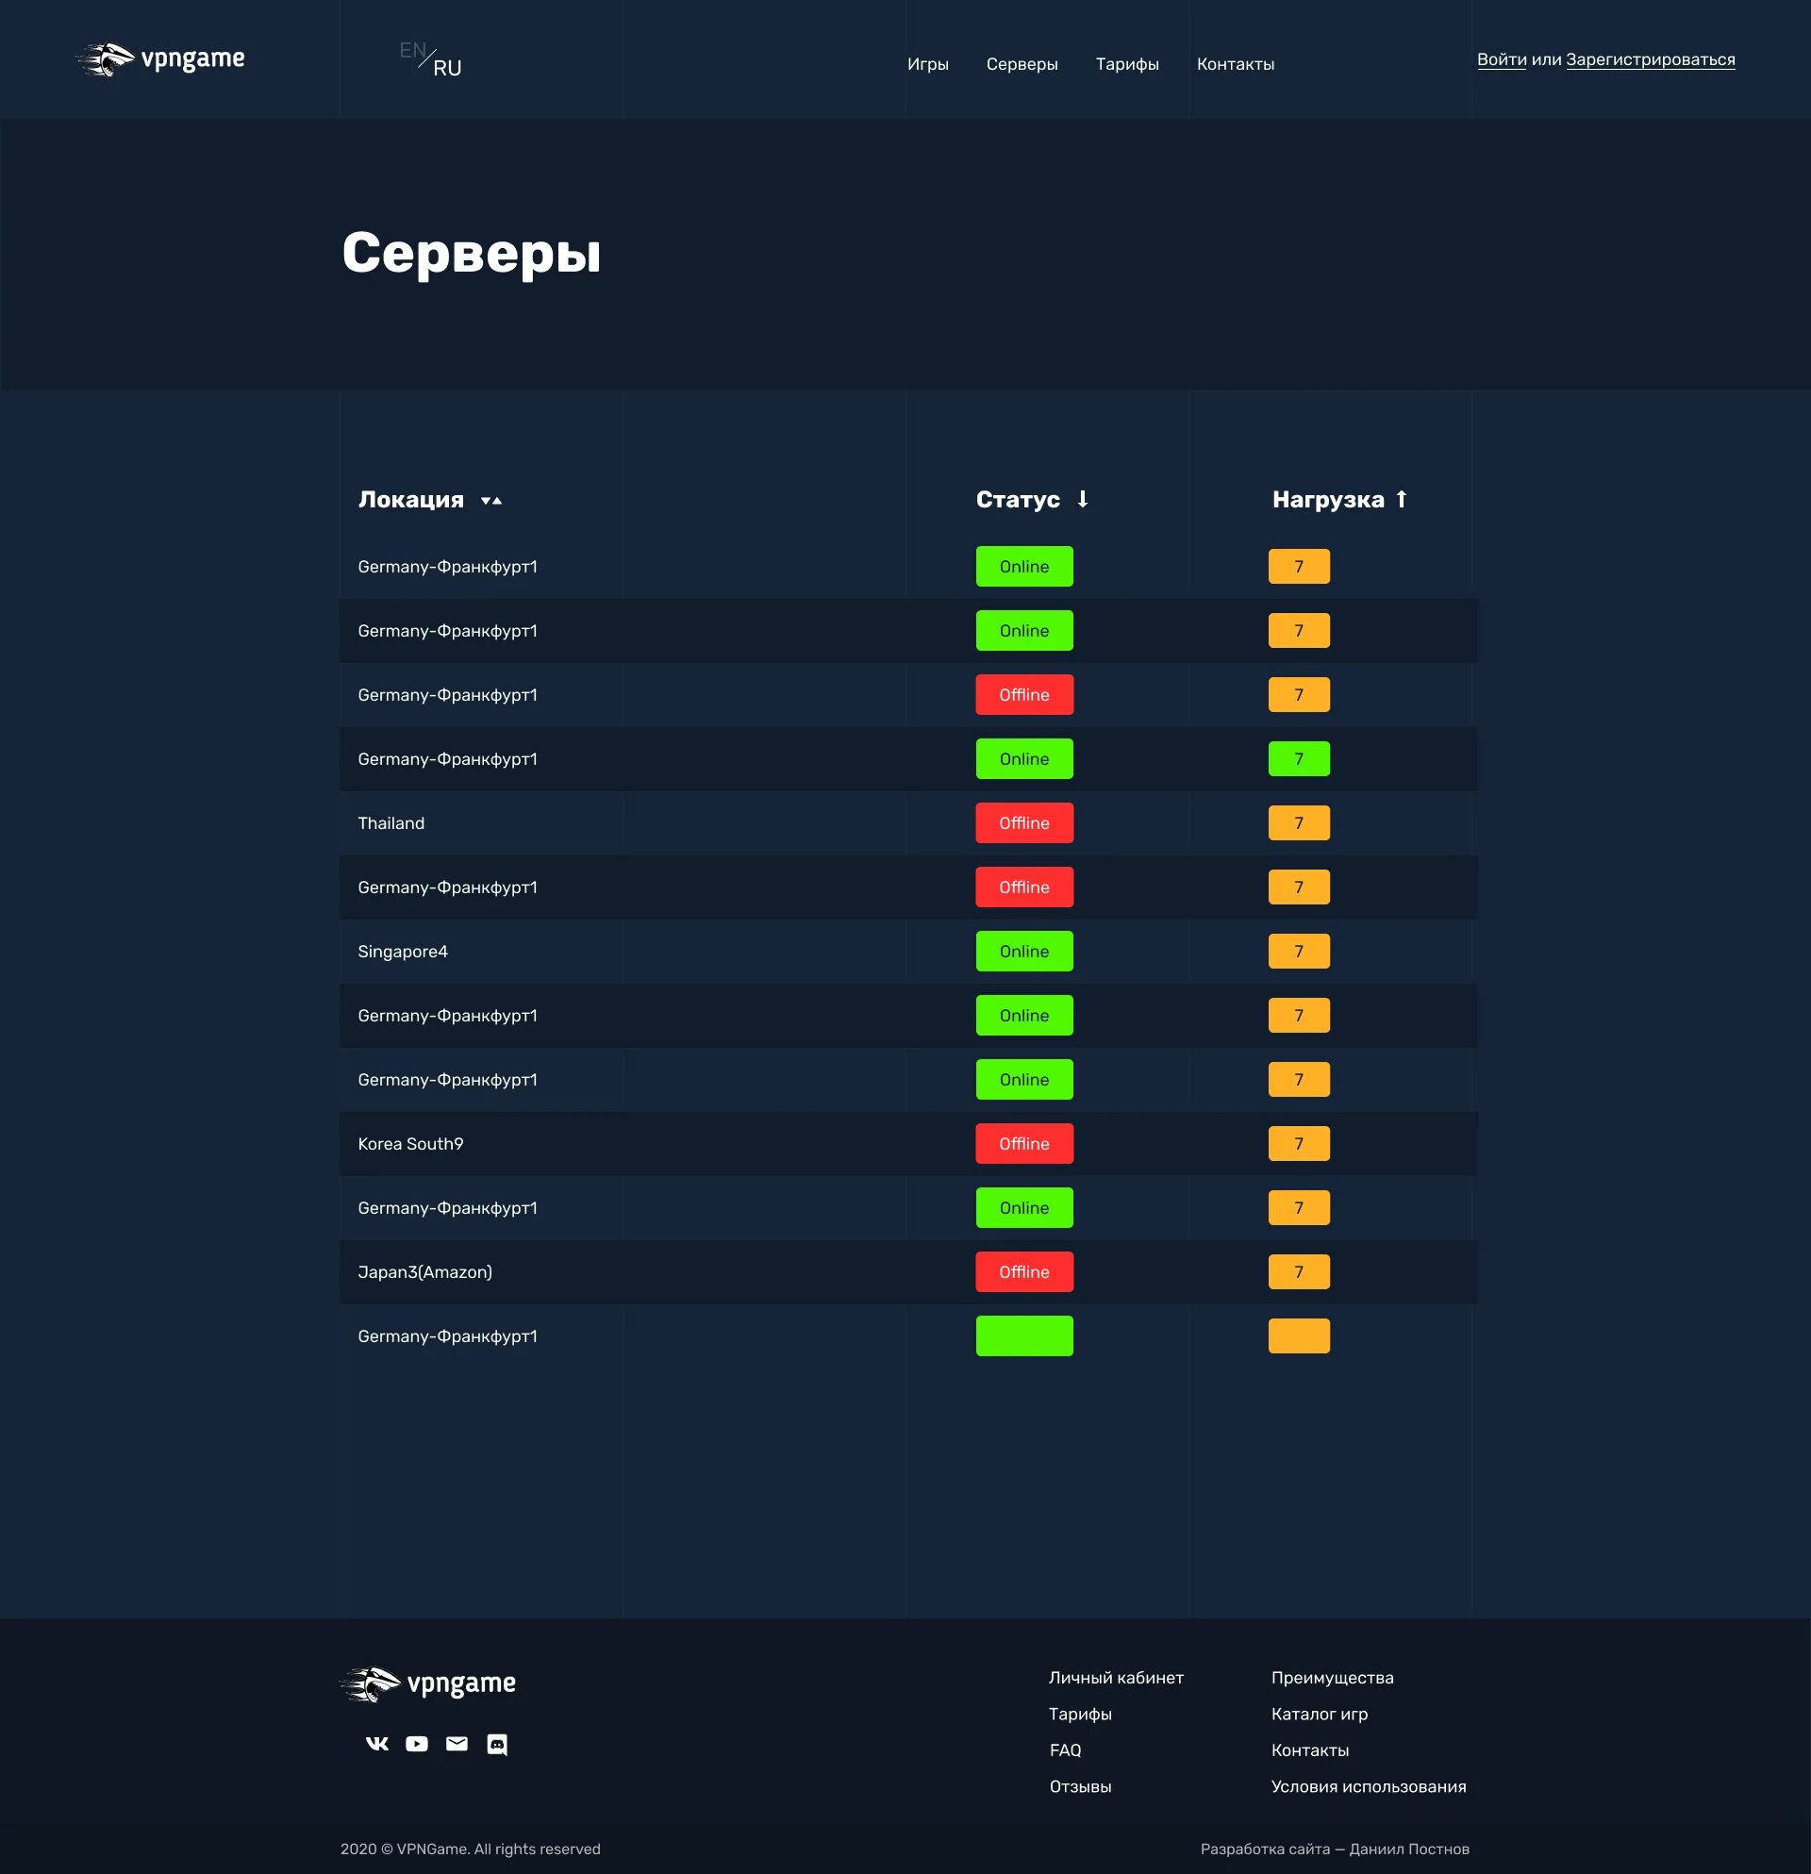This screenshot has height=1874, width=1811.
Task: Switch language to EN
Action: coord(411,50)
